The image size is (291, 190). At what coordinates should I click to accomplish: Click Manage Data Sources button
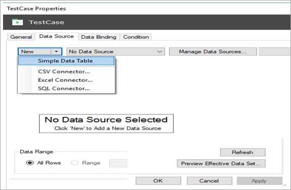point(213,51)
